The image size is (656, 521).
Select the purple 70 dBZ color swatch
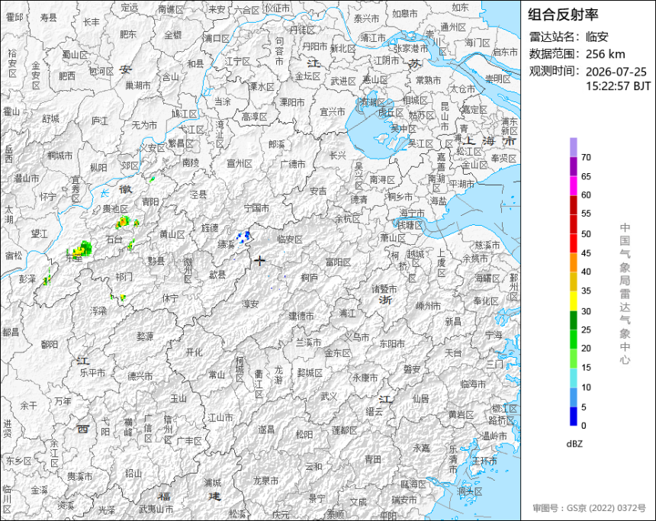573,147
